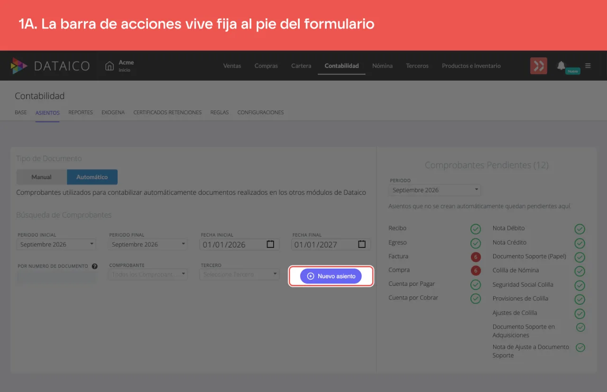Image resolution: width=607 pixels, height=392 pixels.
Task: Open the Periodo Final dropdown
Action: pos(148,245)
